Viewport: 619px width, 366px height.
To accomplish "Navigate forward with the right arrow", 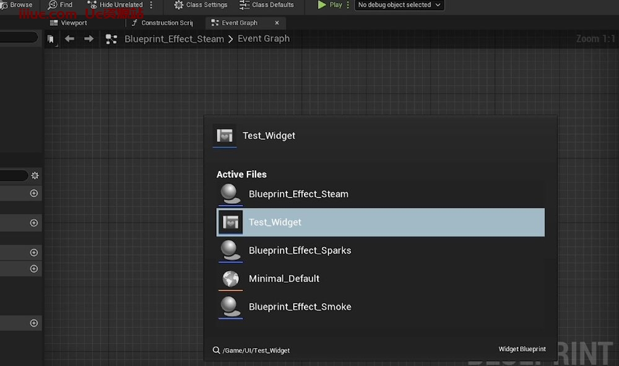I will tap(89, 39).
